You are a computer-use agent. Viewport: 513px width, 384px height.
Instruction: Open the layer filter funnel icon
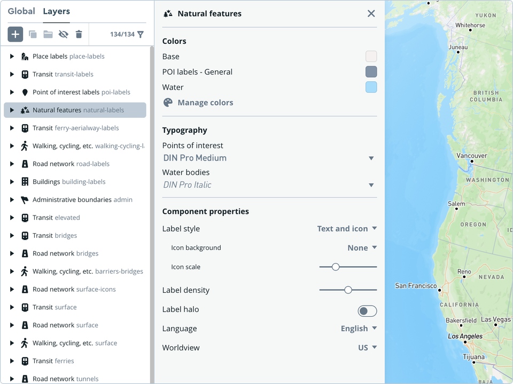(141, 34)
